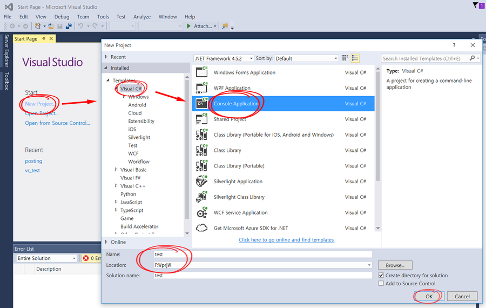Collapse the Installed section
This screenshot has height=308, width=486.
click(x=106, y=68)
